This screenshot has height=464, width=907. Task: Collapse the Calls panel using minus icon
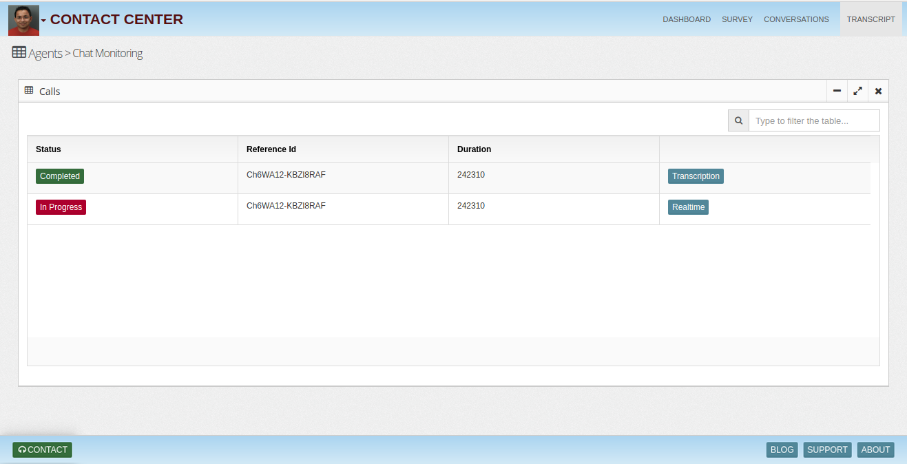(x=837, y=91)
